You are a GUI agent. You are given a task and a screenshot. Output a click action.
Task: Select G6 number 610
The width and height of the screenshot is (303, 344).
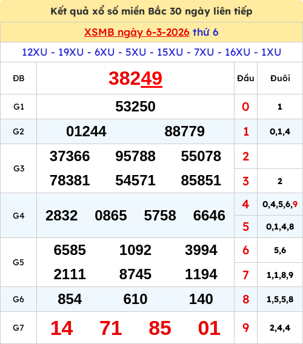pos(136,299)
